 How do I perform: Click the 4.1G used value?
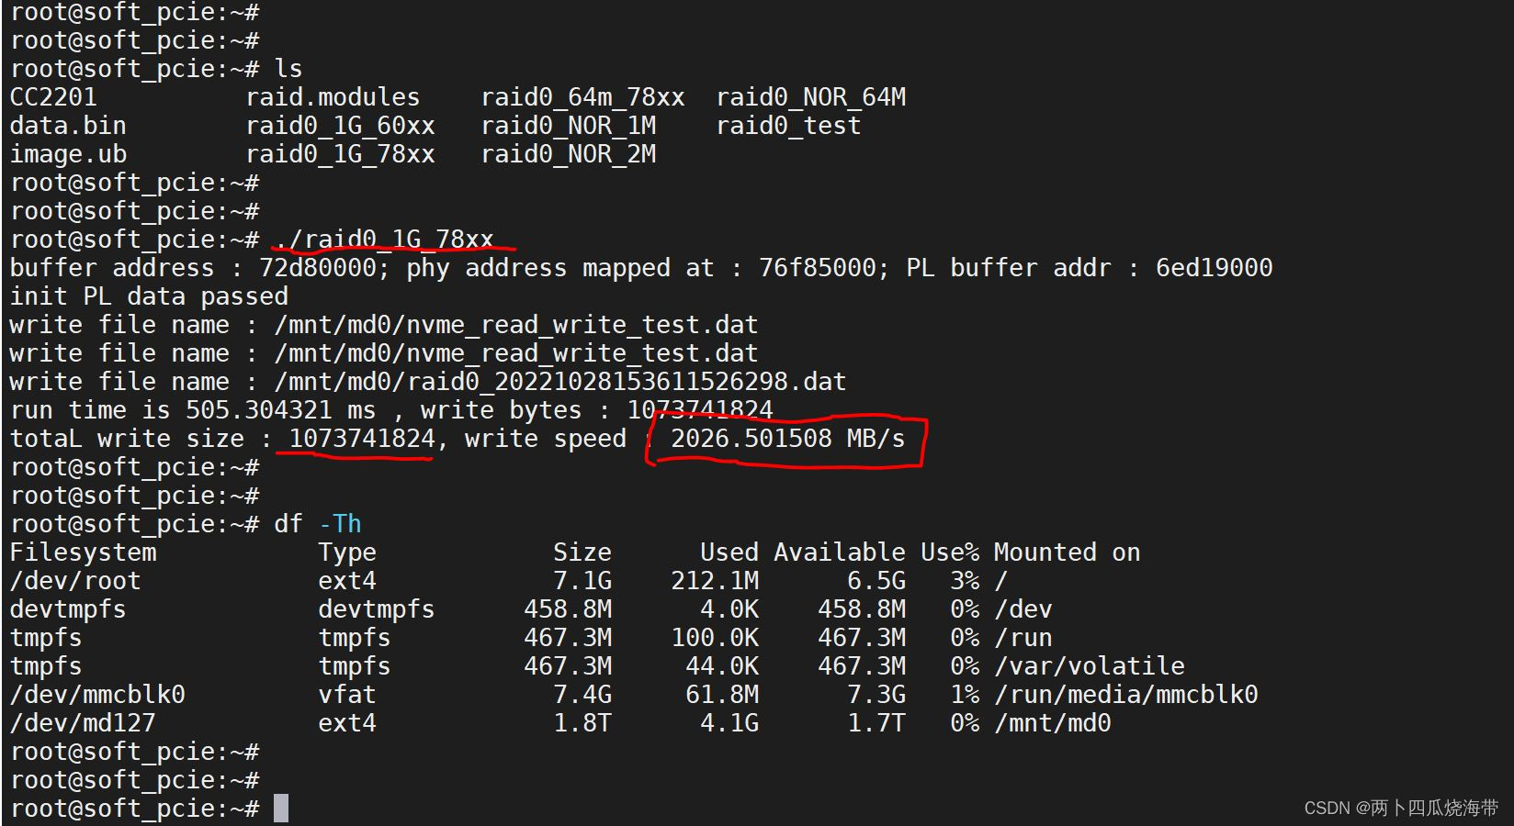[729, 723]
